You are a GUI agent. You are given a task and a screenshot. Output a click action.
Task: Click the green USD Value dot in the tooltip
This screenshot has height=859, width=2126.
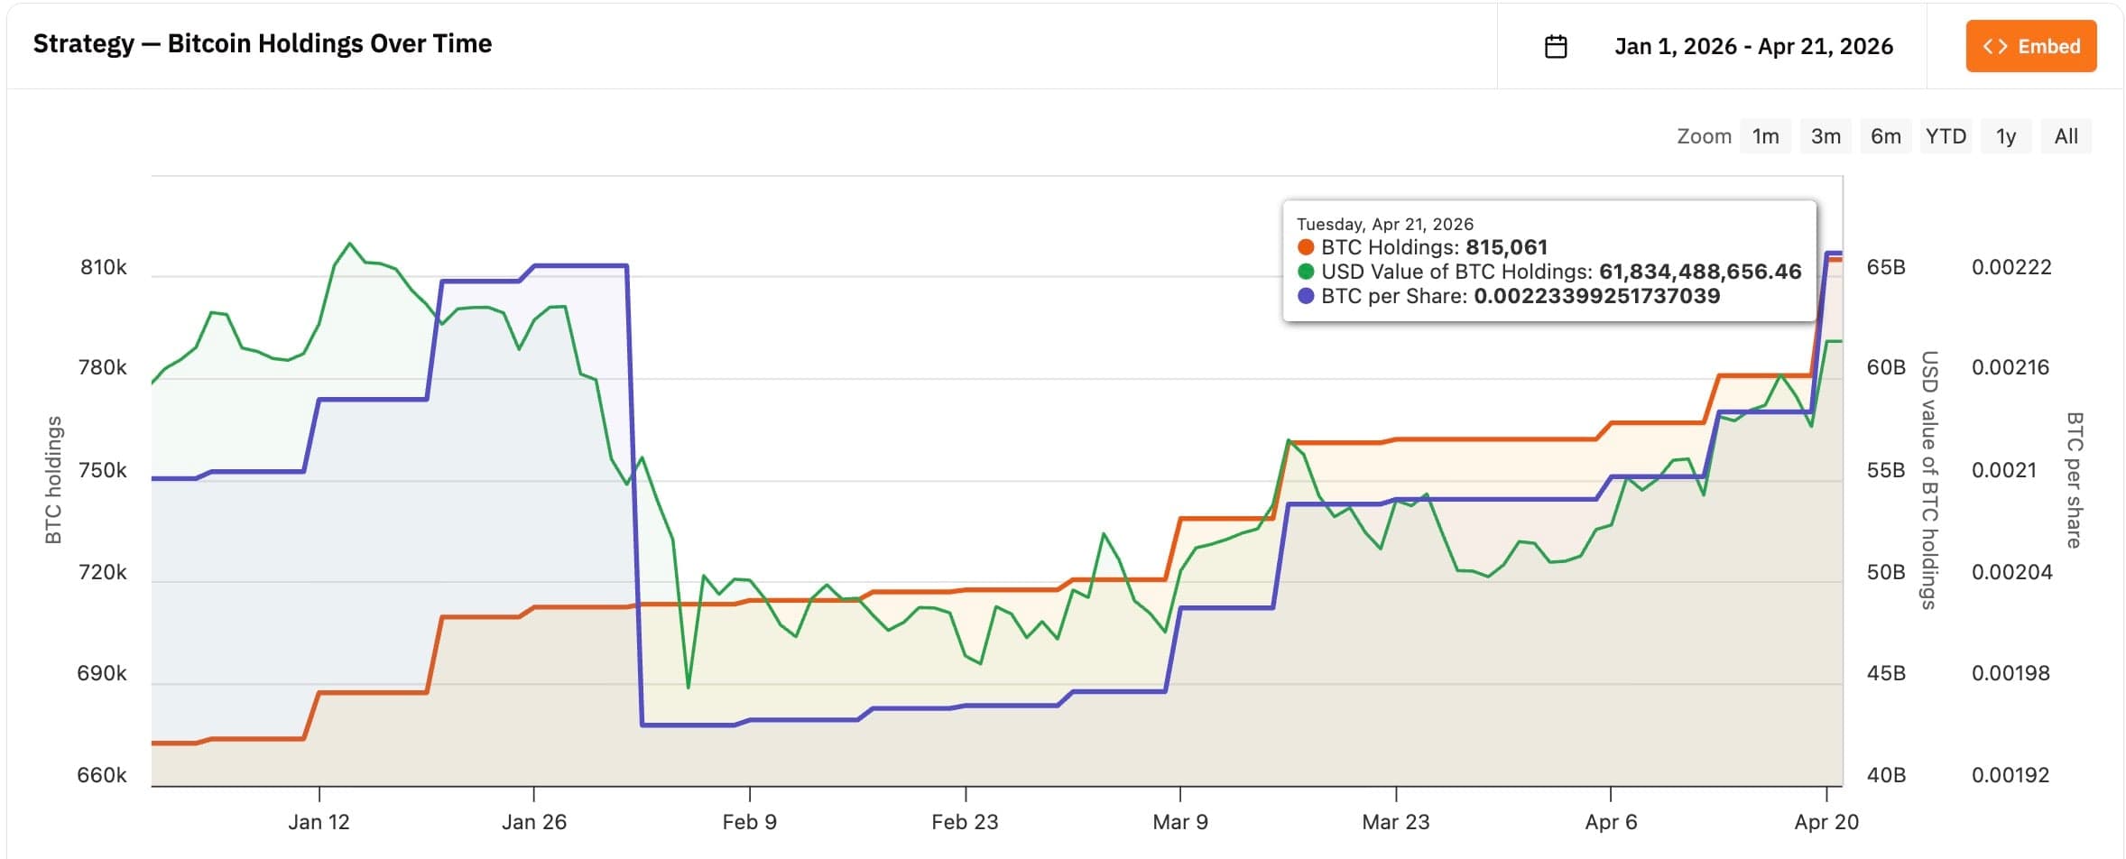pyautogui.click(x=1305, y=272)
